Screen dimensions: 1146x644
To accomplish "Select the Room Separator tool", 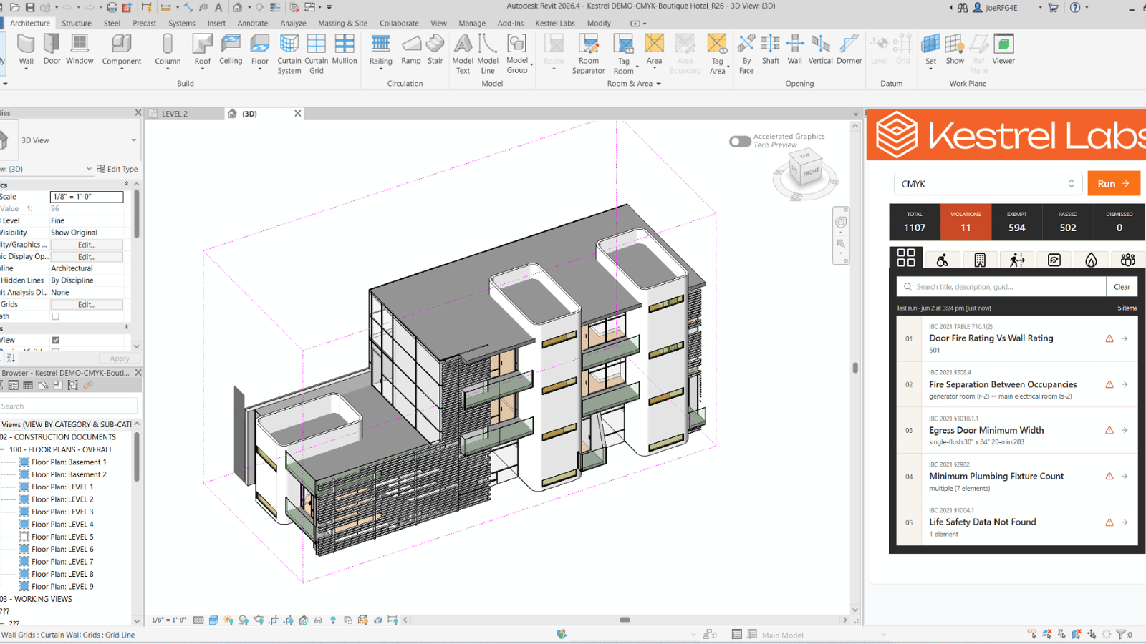I will pyautogui.click(x=589, y=54).
